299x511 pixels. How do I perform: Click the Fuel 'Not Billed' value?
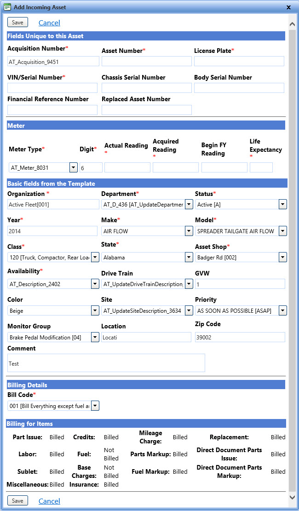coord(111,454)
